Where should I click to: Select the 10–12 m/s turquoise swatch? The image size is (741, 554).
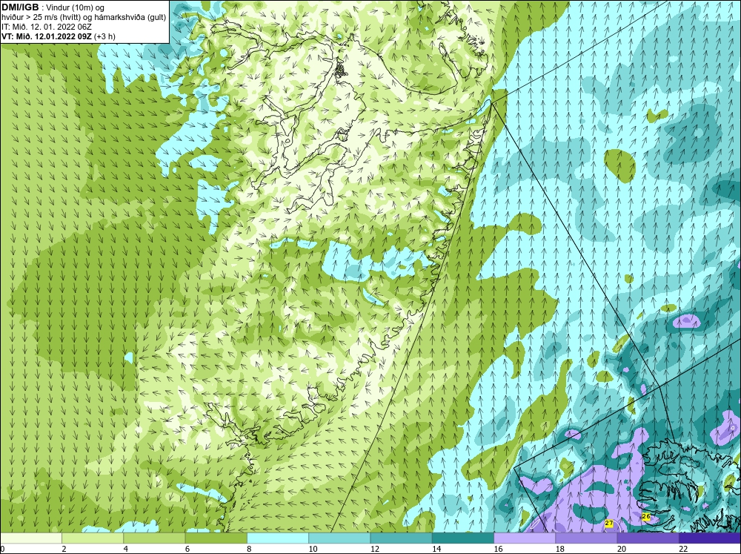tap(339, 538)
